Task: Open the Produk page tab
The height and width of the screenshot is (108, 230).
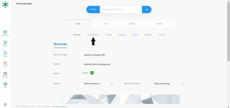Action: tap(109, 35)
